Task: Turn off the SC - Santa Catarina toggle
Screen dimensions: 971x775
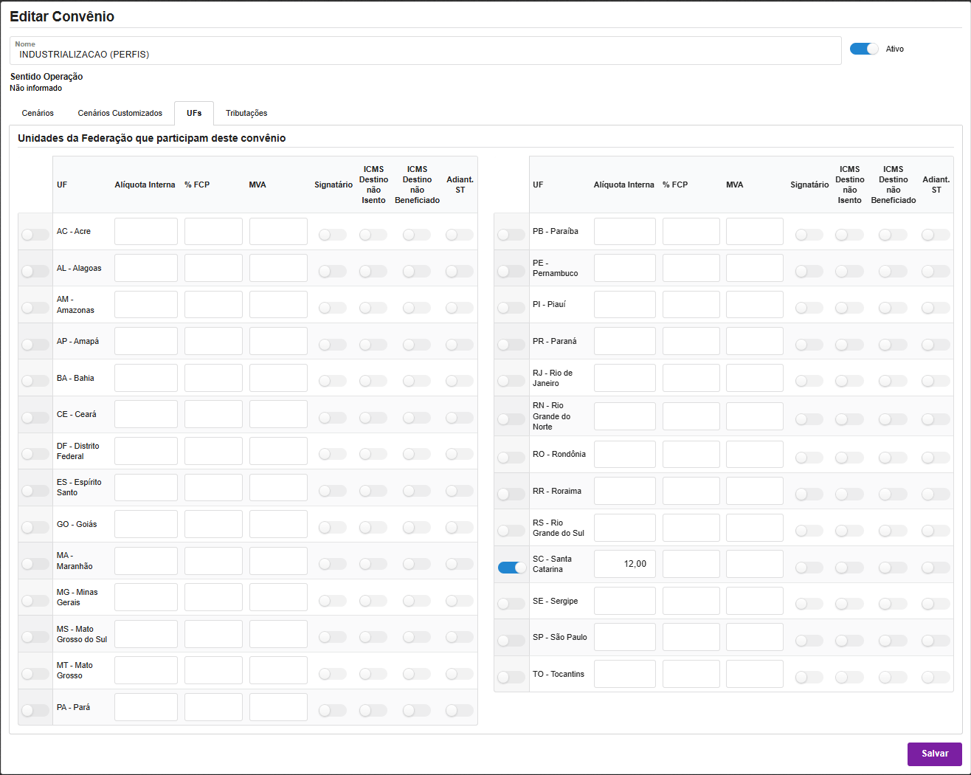Action: click(511, 568)
